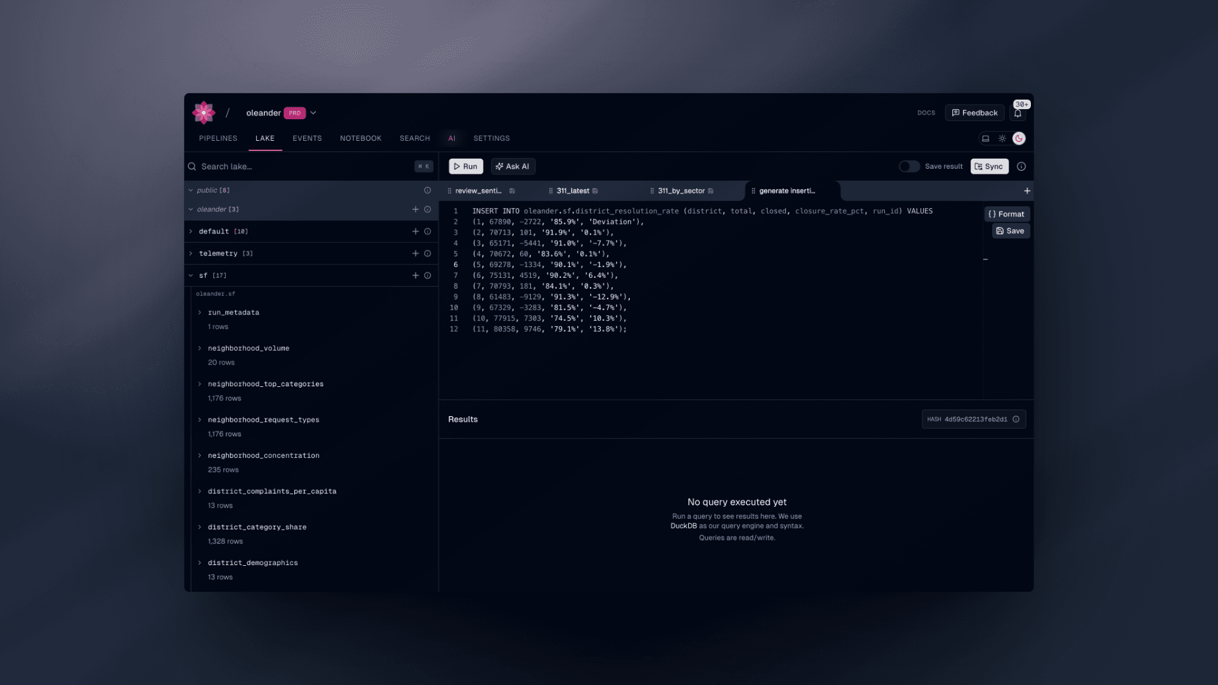The width and height of the screenshot is (1218, 685).
Task: Click the plus icon next to telemetry schema
Action: coord(416,253)
